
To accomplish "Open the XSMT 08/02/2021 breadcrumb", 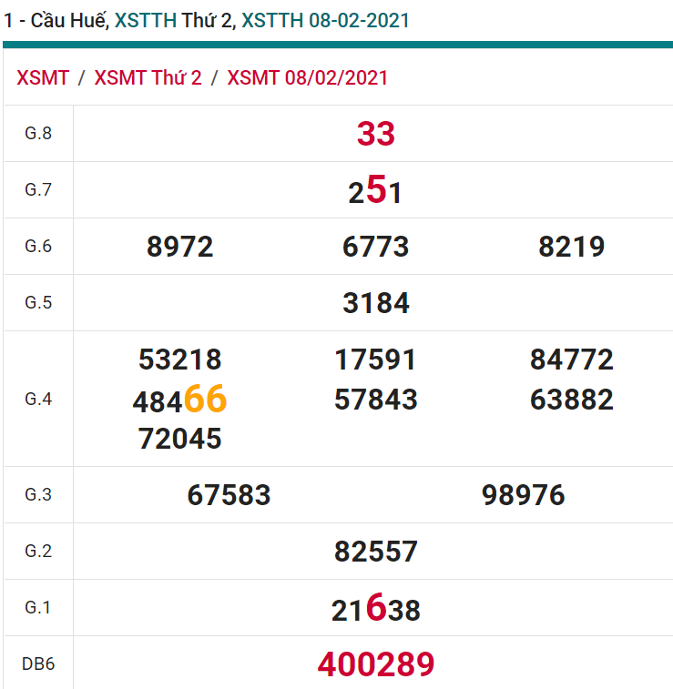I will click(307, 78).
